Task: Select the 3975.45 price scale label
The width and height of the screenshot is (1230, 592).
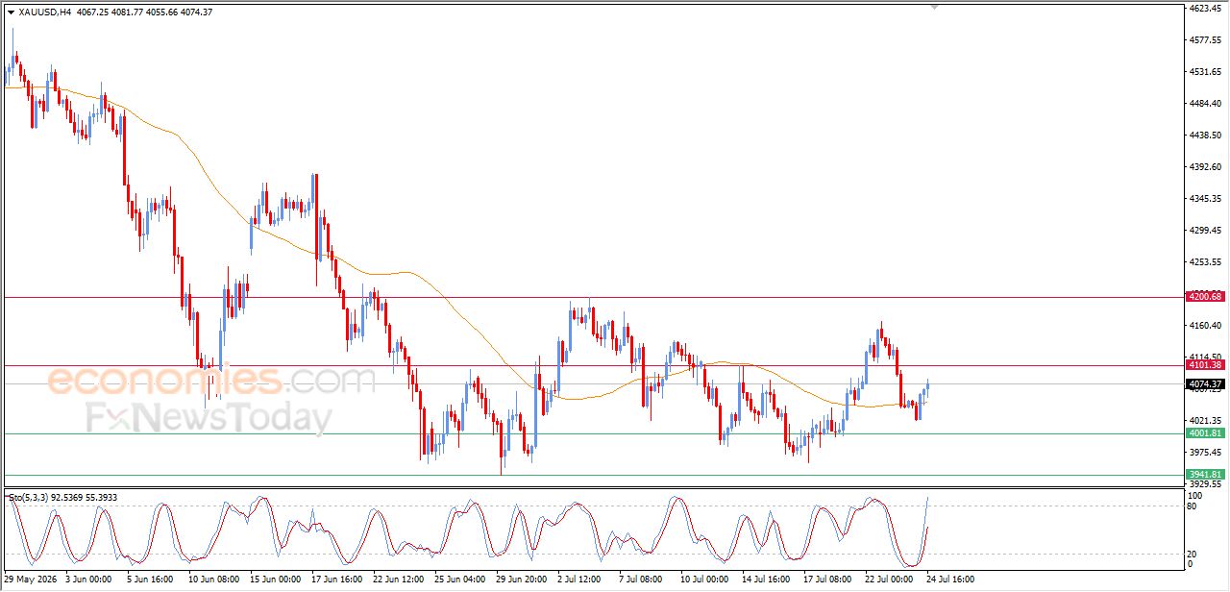Action: tap(1205, 453)
